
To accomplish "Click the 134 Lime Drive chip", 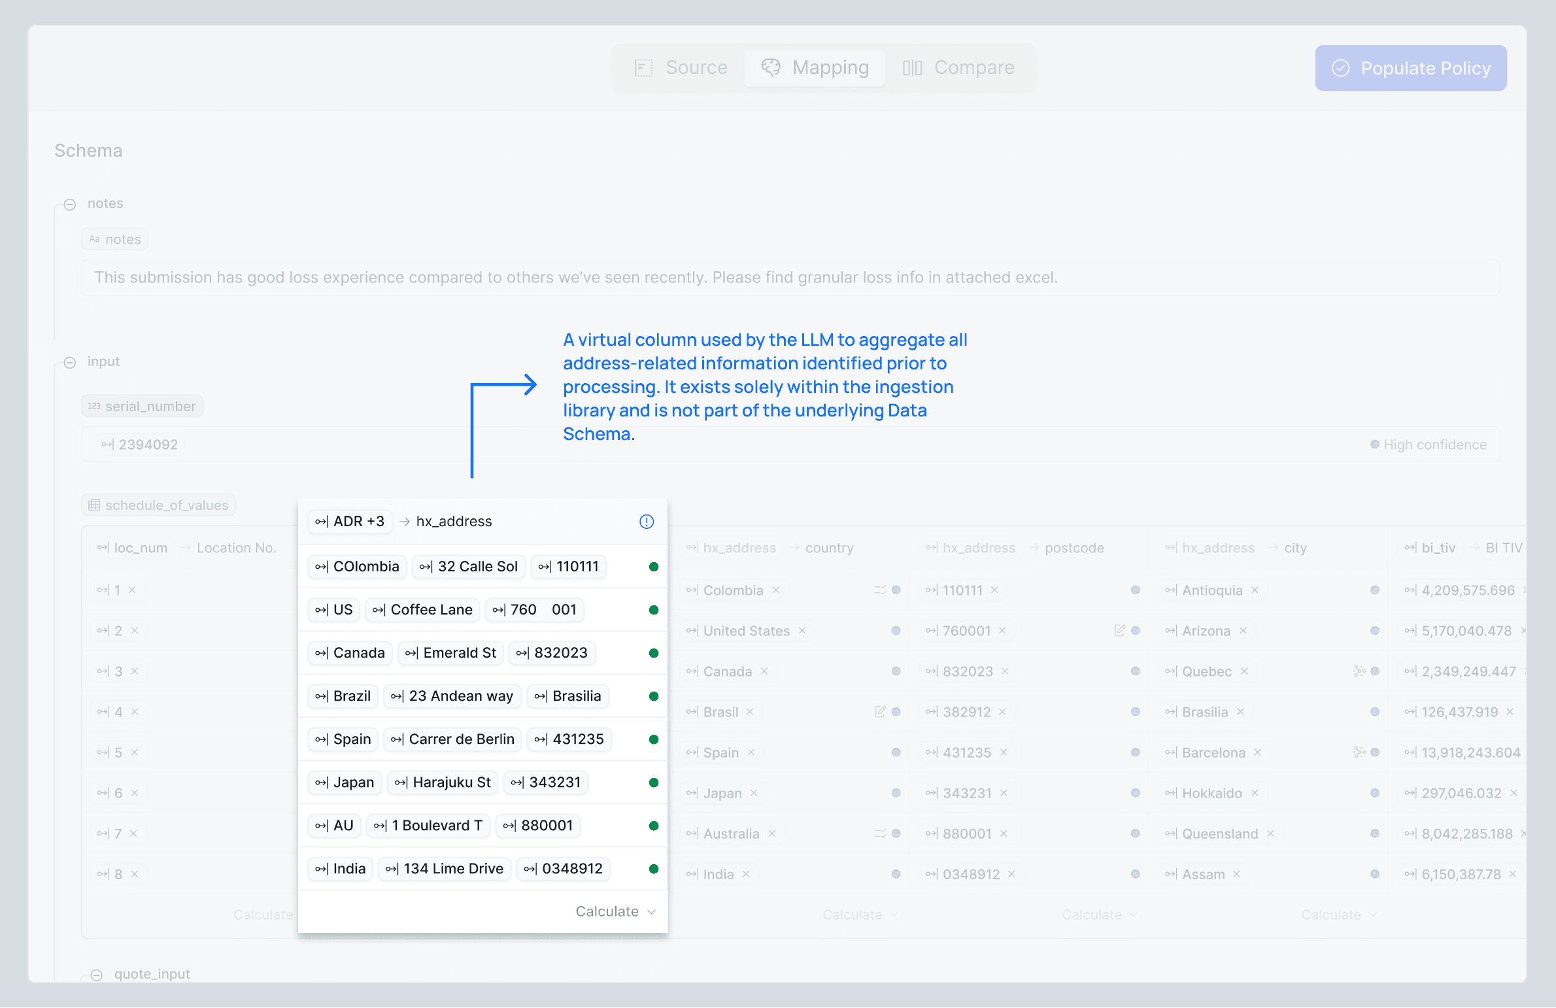I will pyautogui.click(x=445, y=869).
